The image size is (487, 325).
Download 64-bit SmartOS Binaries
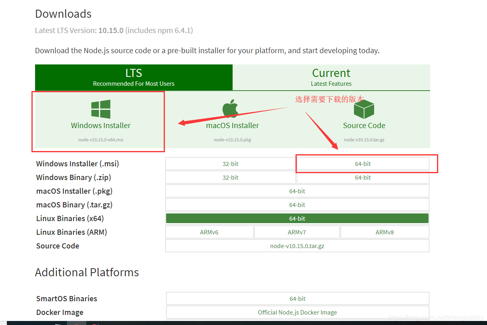pyautogui.click(x=298, y=299)
